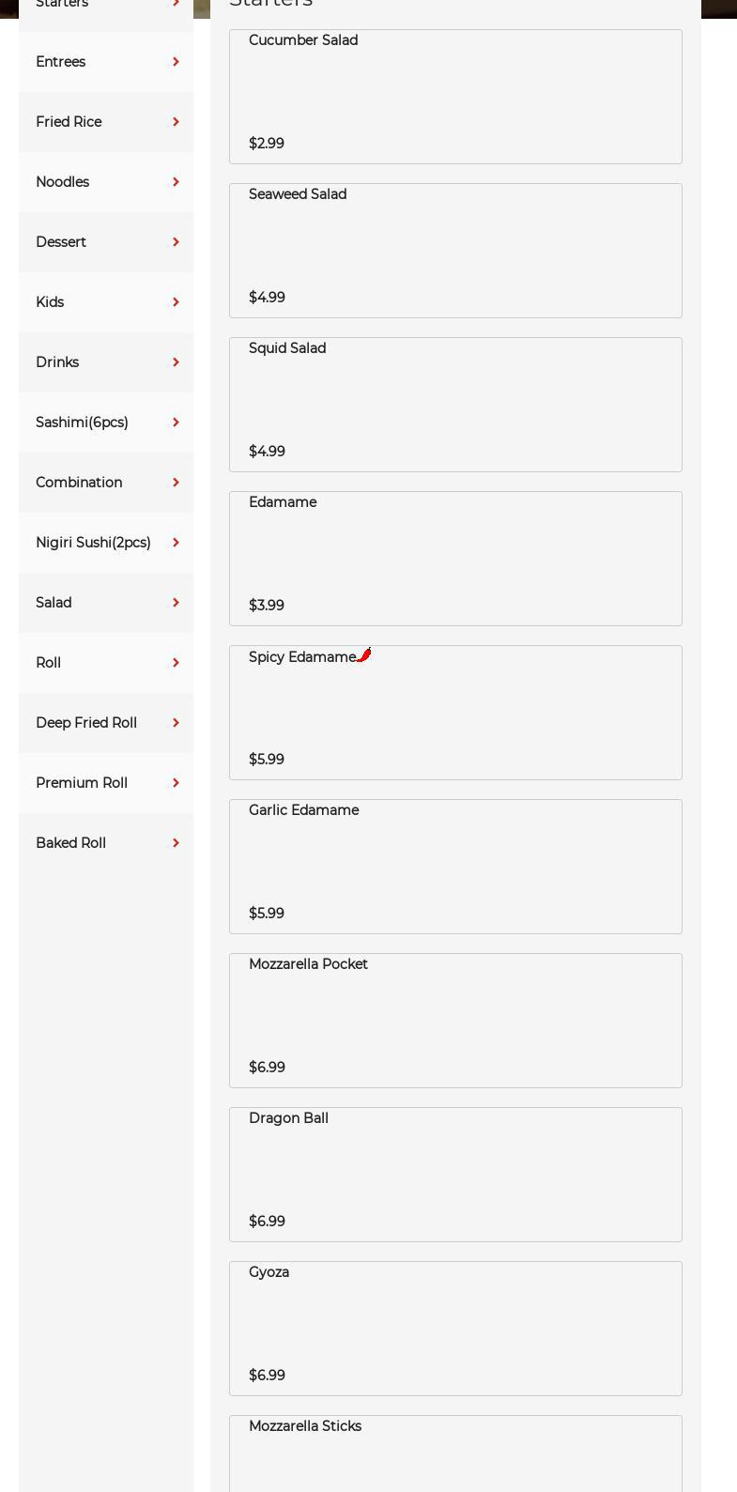
Task: Open the Deep Fried Roll section
Action: (x=86, y=723)
